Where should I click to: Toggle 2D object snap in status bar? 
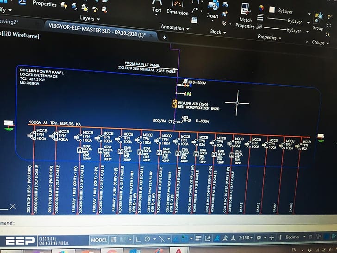(x=184, y=238)
